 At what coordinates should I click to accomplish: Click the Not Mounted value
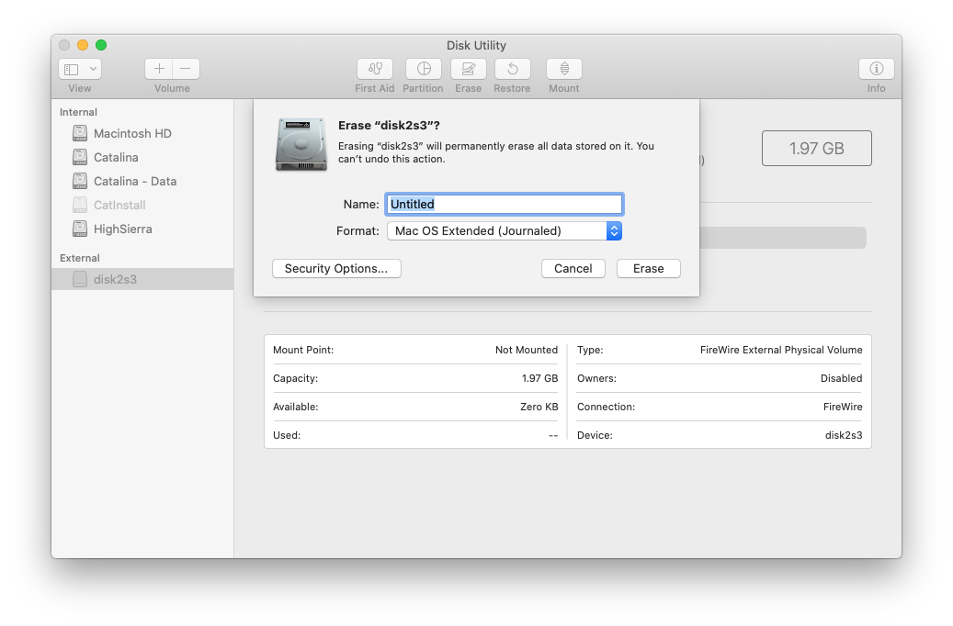point(527,350)
